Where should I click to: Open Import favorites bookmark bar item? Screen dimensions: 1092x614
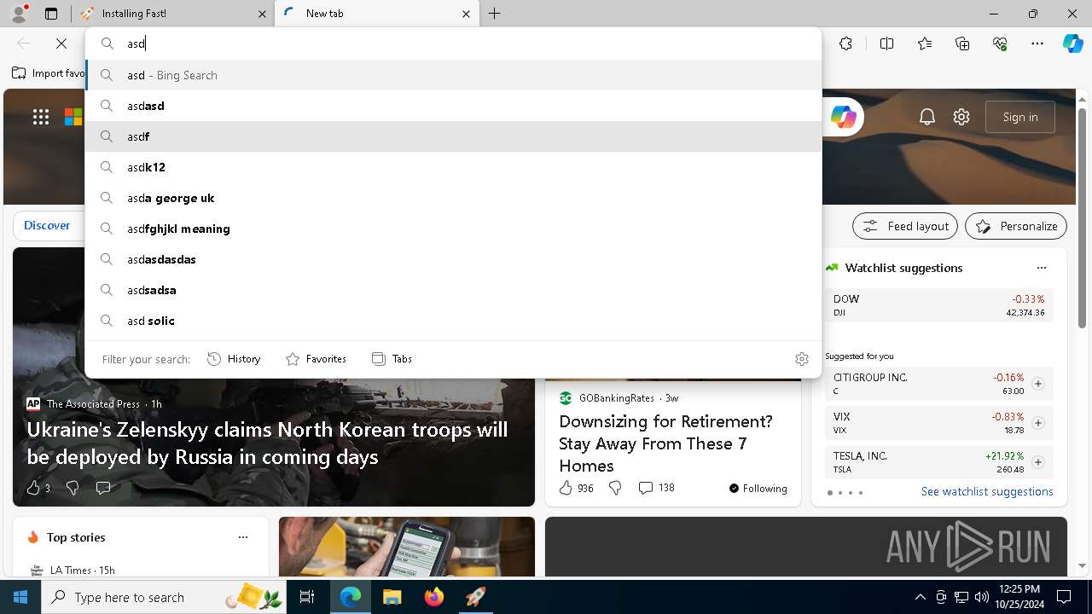[x=49, y=73]
